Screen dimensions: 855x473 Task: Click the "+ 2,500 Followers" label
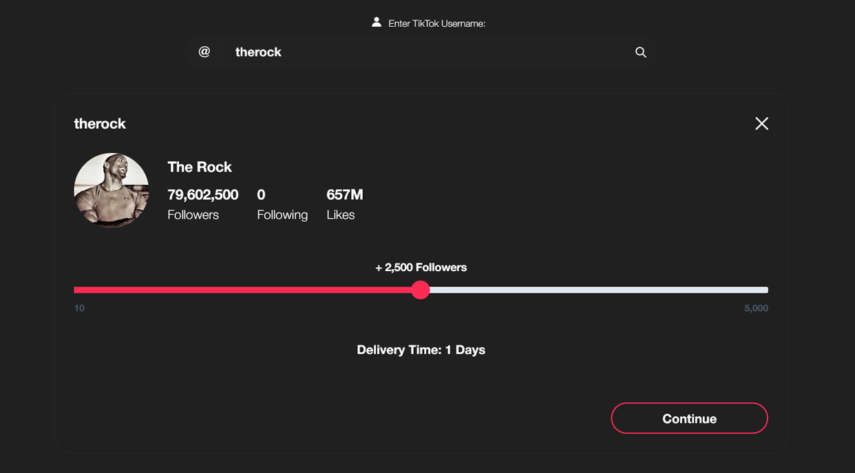(421, 267)
